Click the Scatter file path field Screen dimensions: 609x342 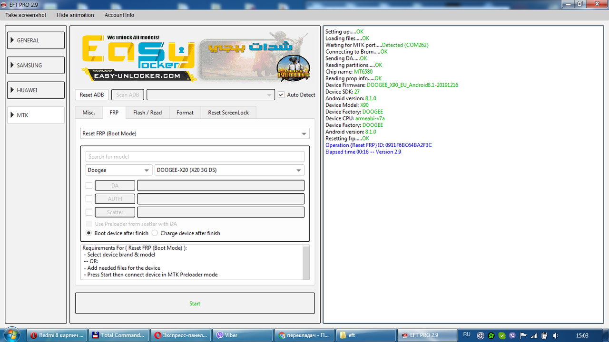click(221, 212)
